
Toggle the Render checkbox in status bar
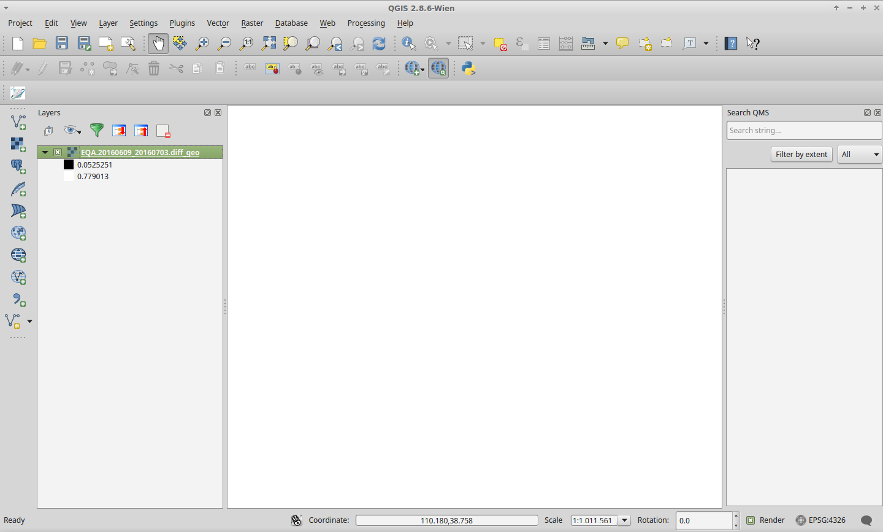point(751,520)
